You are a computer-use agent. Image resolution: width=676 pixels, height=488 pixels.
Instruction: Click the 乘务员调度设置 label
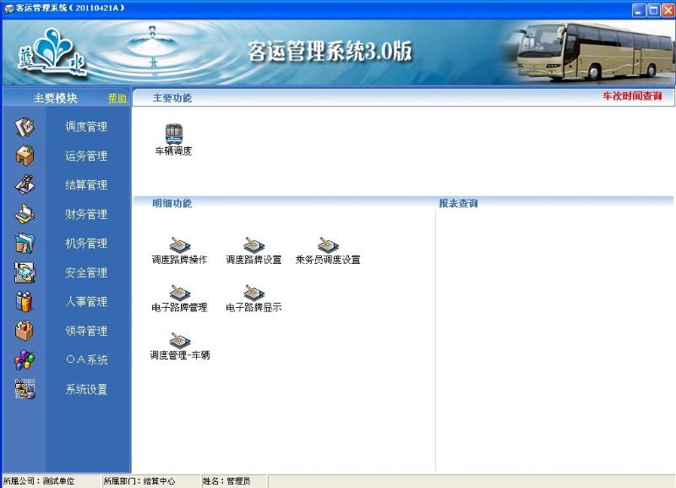pyautogui.click(x=328, y=260)
